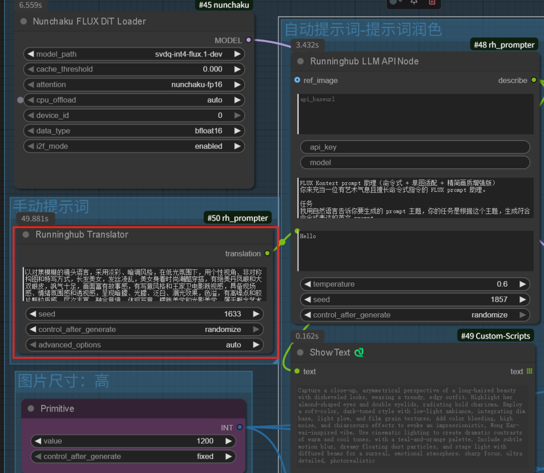
Task: Click the Primitive INT output connector
Action: click(240, 427)
